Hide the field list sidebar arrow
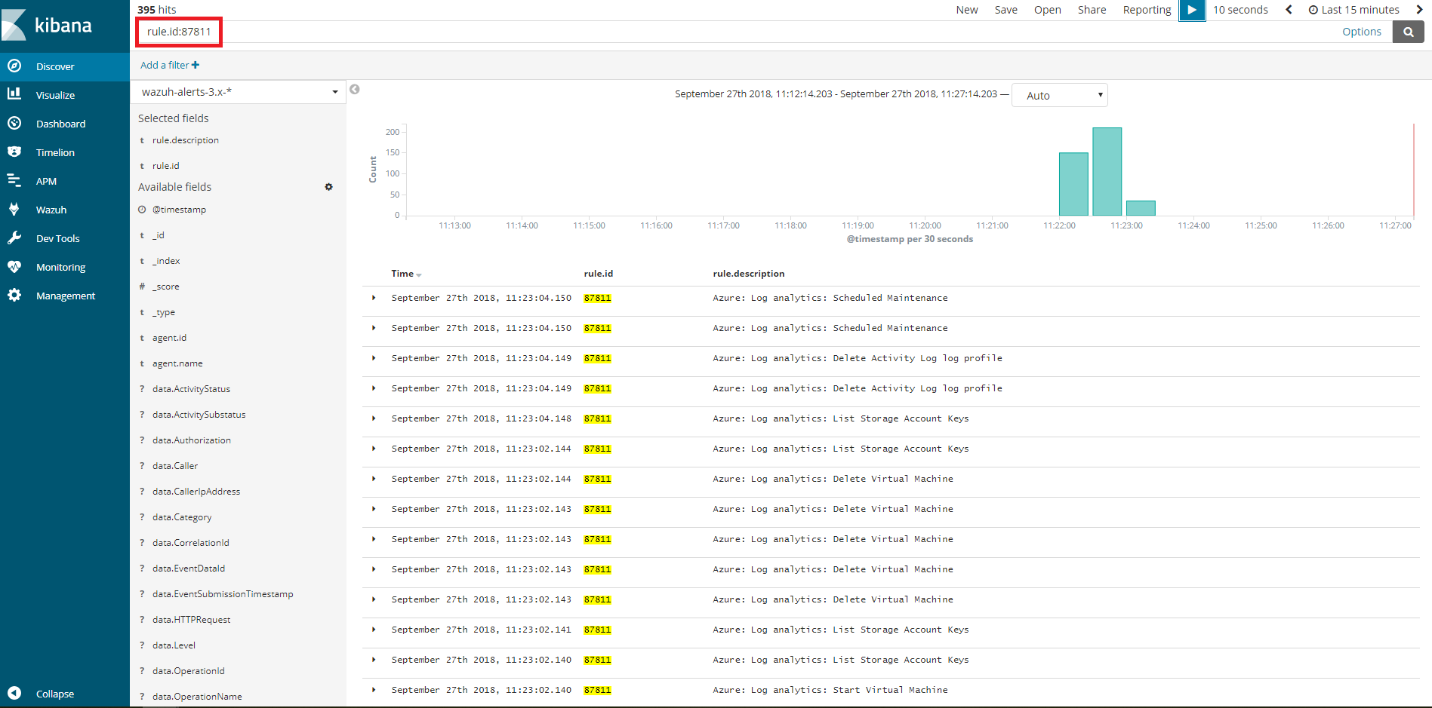 355,90
